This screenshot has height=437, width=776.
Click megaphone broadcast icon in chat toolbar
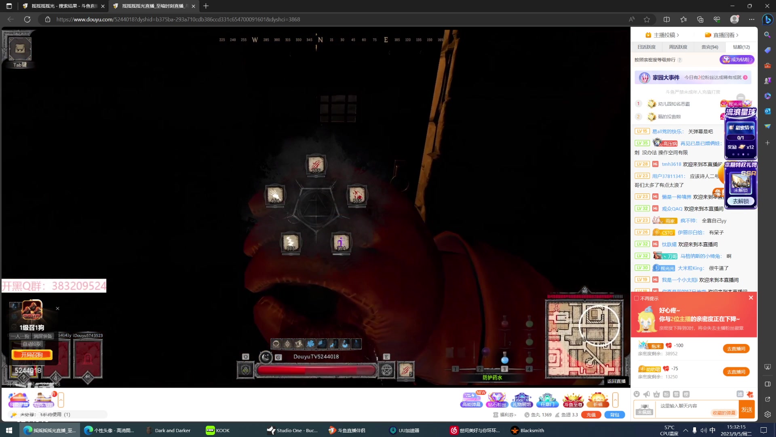point(647,394)
